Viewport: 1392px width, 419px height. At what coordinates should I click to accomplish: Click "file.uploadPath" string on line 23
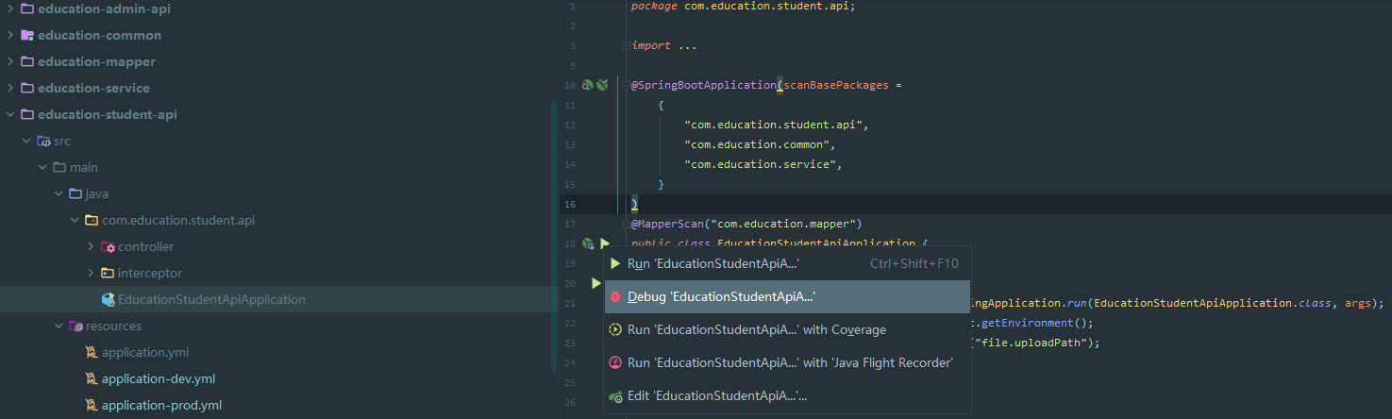(x=1033, y=343)
